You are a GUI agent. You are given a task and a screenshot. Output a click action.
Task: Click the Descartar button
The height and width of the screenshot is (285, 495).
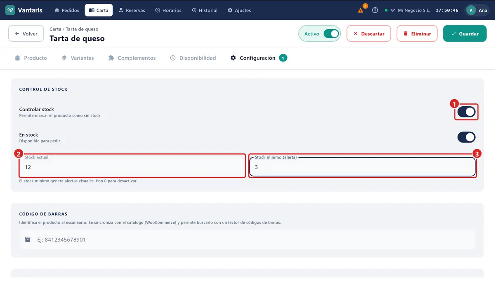[x=369, y=34]
